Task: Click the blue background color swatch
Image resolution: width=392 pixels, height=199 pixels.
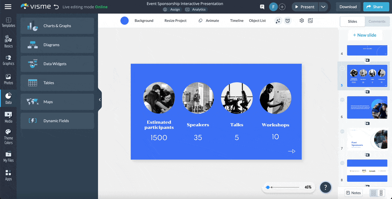Action: tap(124, 21)
